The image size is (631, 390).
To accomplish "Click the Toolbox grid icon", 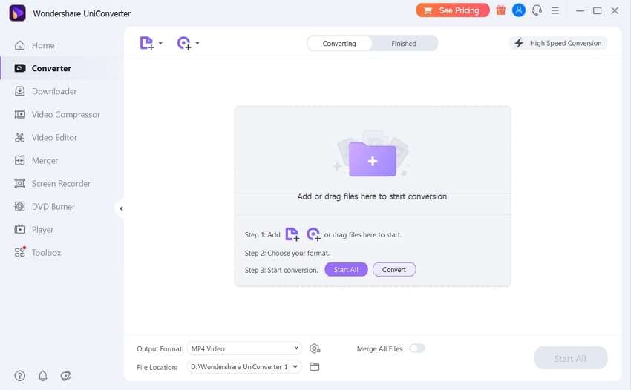I will [x=20, y=252].
